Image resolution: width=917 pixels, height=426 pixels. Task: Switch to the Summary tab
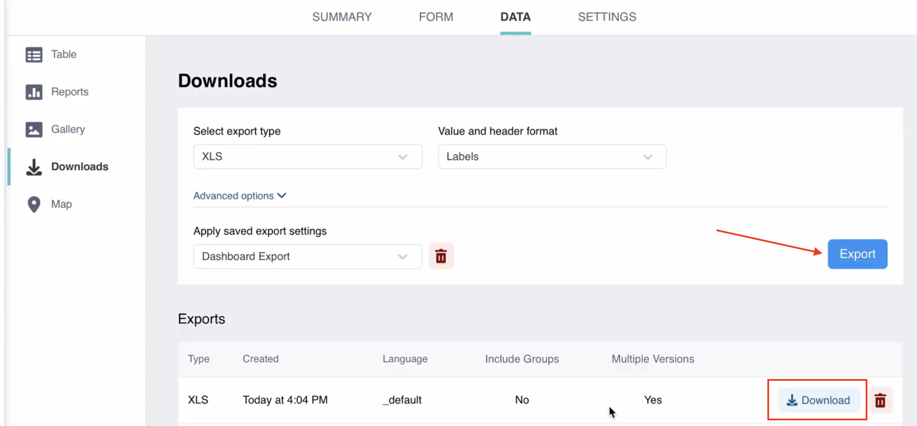click(342, 17)
